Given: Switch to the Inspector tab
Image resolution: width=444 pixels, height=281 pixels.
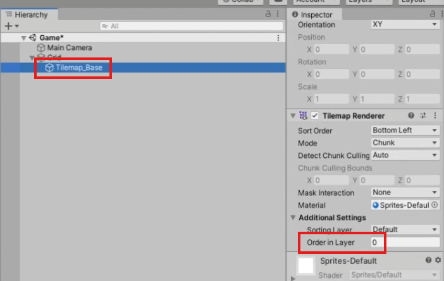Looking at the screenshot, I should [x=314, y=15].
